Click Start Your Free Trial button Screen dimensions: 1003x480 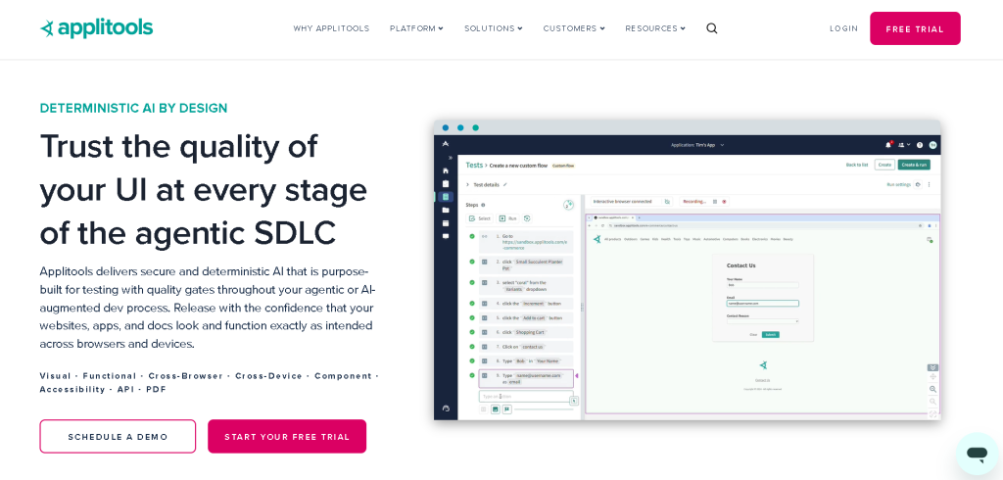(x=287, y=437)
